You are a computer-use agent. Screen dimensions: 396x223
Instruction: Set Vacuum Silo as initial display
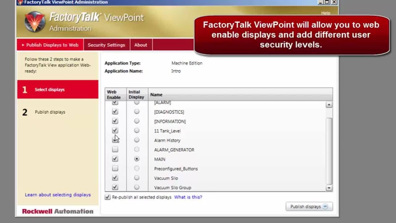click(137, 178)
